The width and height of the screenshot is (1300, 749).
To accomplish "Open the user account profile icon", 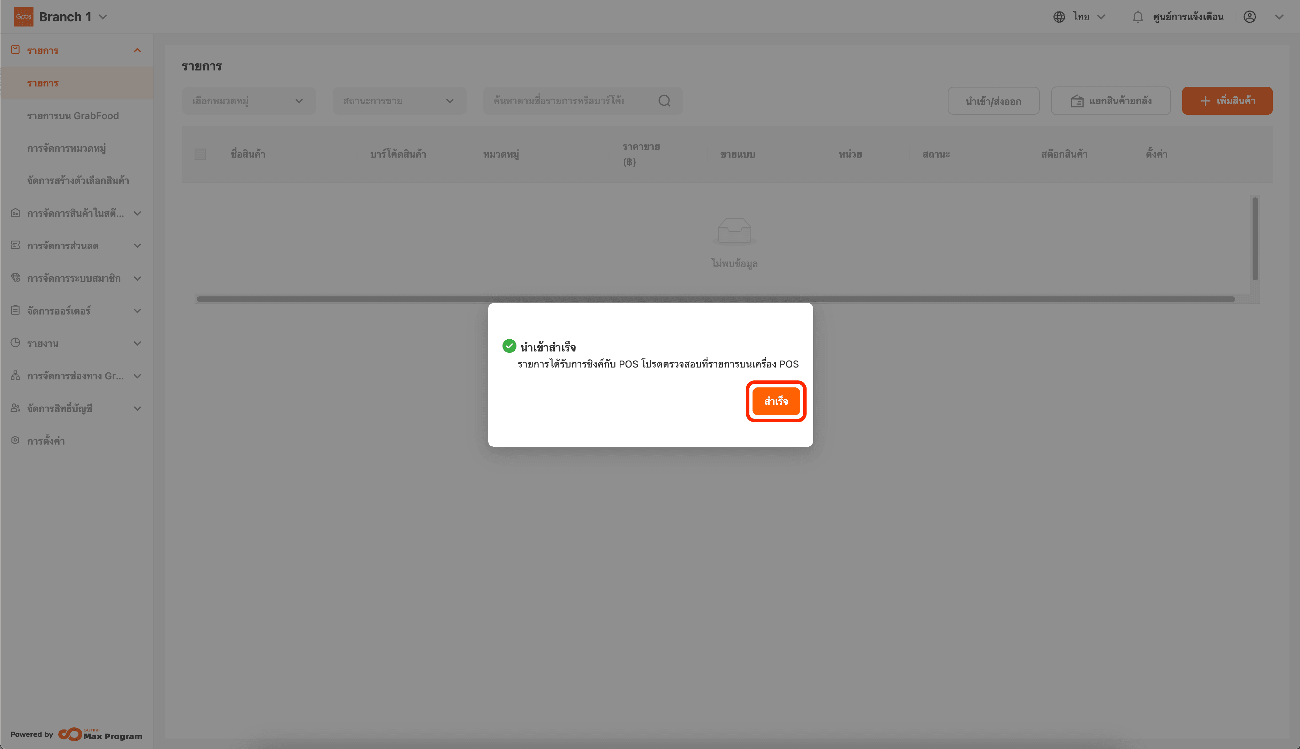I will (x=1249, y=17).
